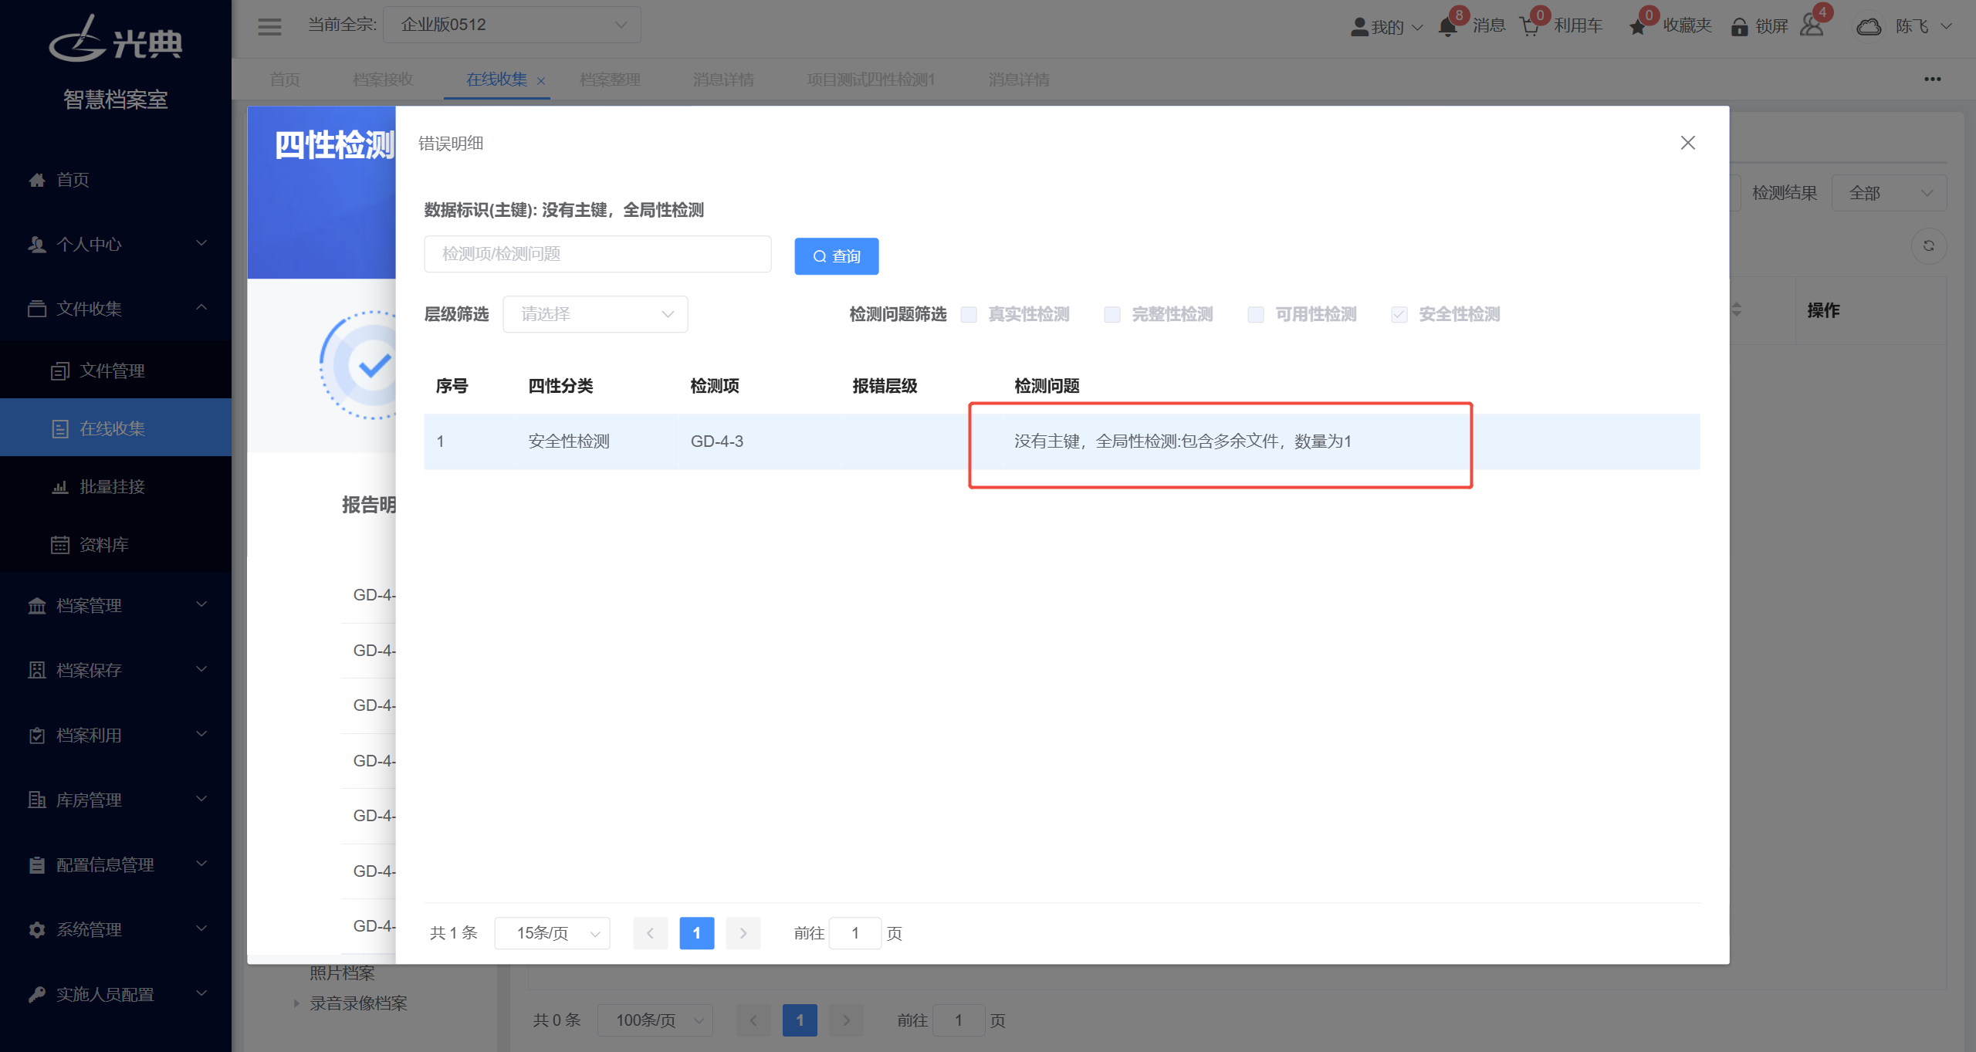
Task: Expand 档案利用 sidebar menu
Action: click(x=116, y=735)
